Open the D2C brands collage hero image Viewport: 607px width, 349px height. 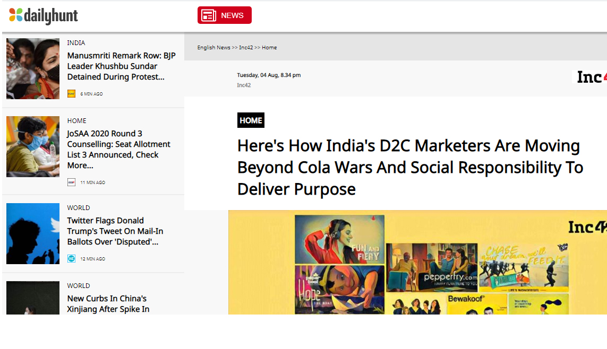pos(418,263)
